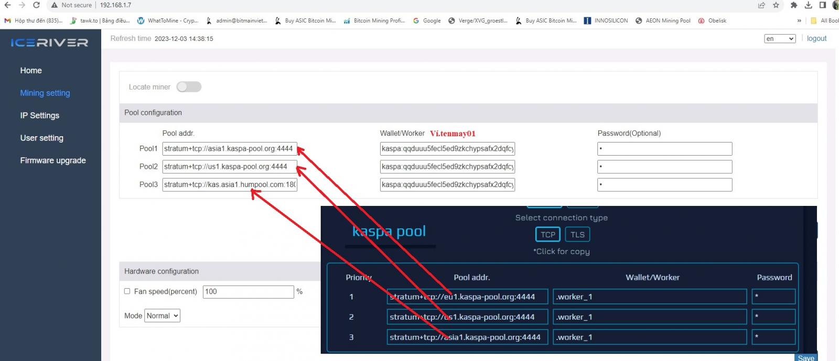Go to Home in sidebar

pos(31,70)
